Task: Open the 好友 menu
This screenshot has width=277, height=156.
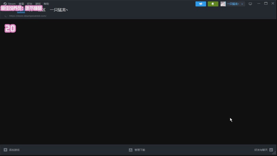Action: (x=30, y=4)
